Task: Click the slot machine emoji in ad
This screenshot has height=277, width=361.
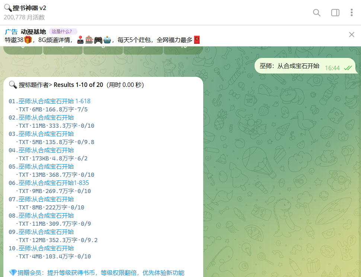Action: click(89, 40)
